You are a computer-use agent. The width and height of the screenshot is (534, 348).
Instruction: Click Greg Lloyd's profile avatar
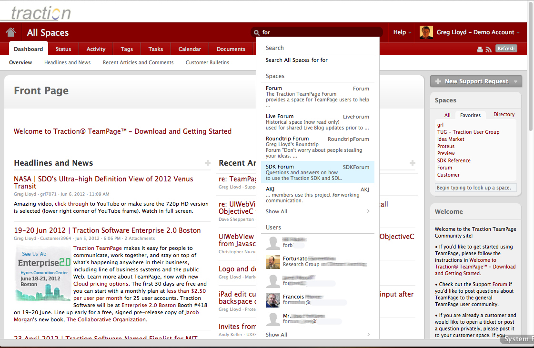(x=426, y=32)
